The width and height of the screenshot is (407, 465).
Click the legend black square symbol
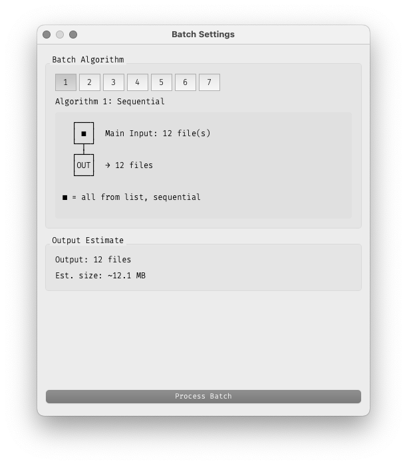[65, 197]
